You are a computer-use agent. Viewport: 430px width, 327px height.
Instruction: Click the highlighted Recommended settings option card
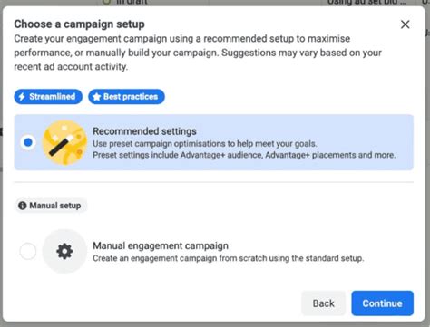pos(214,142)
